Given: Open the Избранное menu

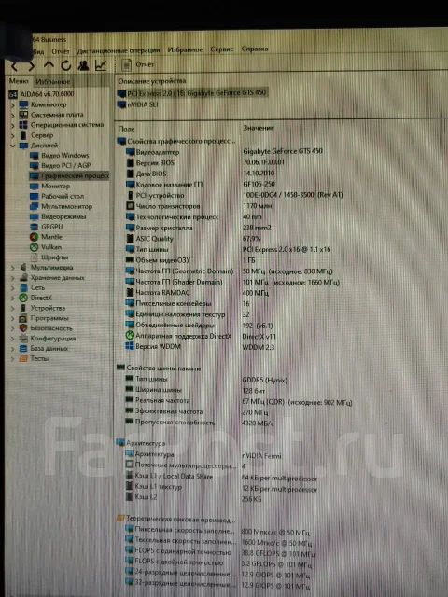Looking at the screenshot, I should pyautogui.click(x=185, y=49).
